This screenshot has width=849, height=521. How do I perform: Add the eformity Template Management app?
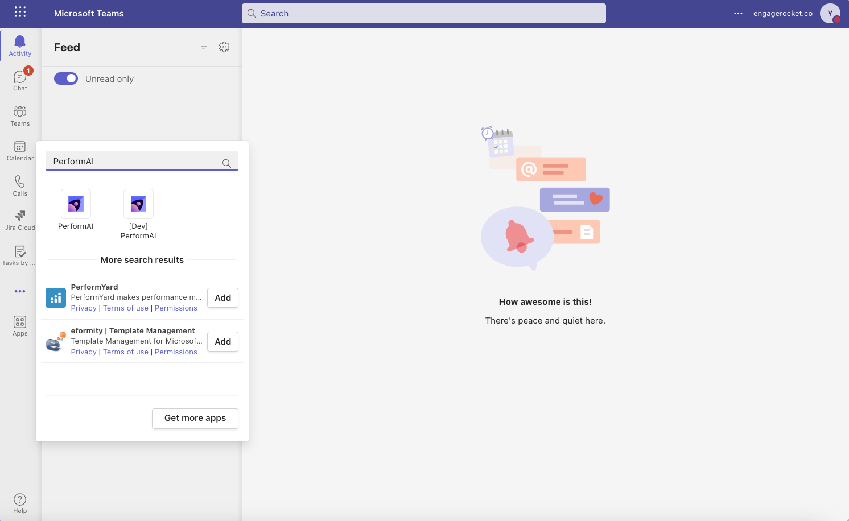(x=222, y=341)
